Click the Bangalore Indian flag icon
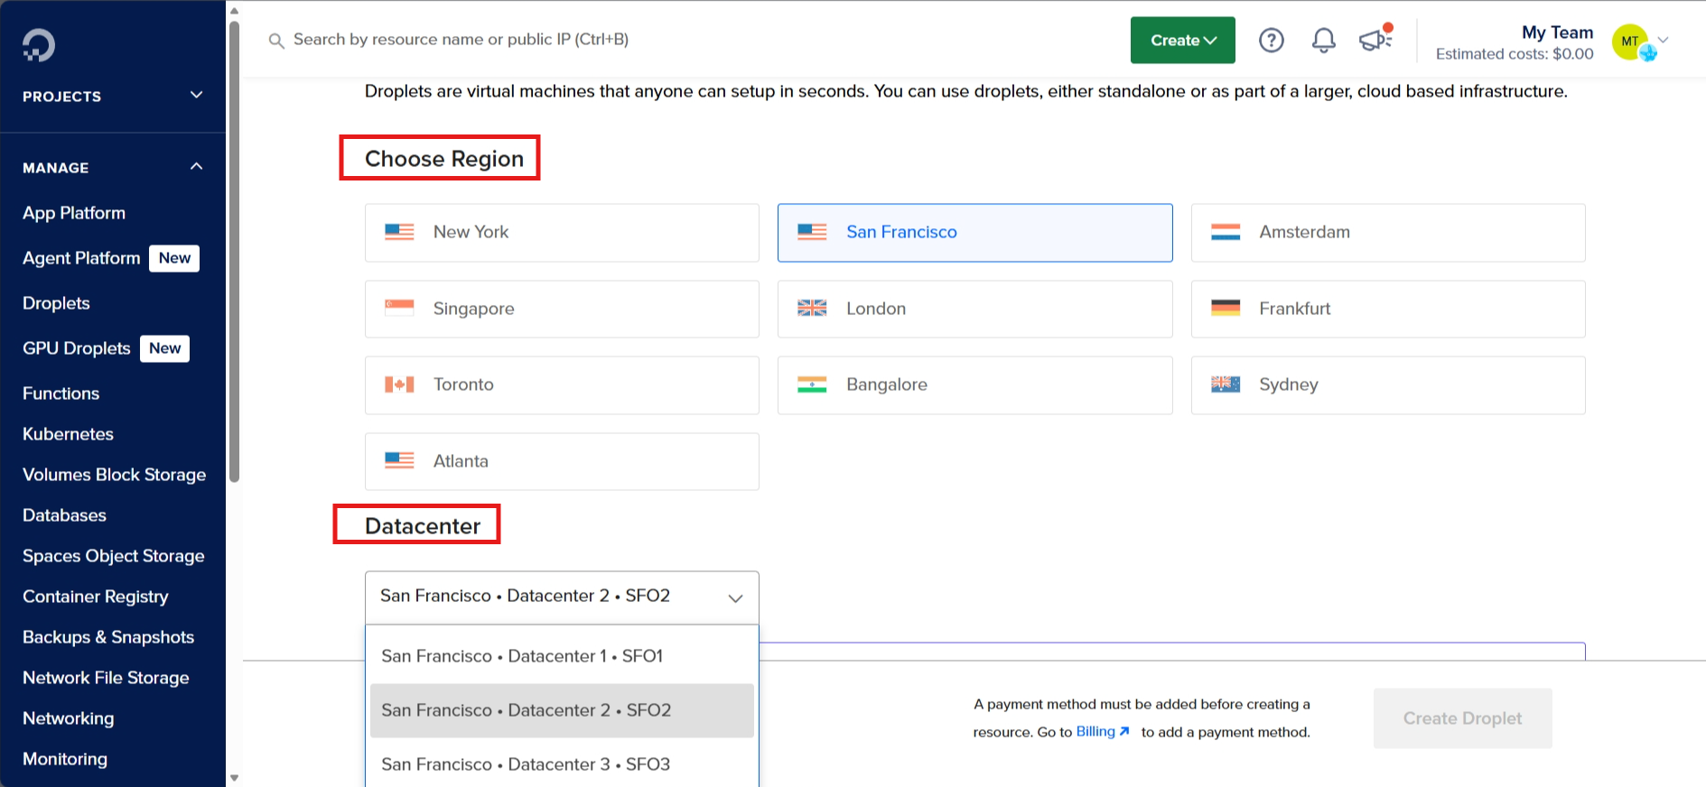Viewport: 1706px width, 787px height. point(812,384)
